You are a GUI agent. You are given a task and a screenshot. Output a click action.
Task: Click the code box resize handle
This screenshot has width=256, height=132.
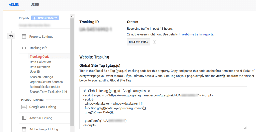[x=245, y=128]
